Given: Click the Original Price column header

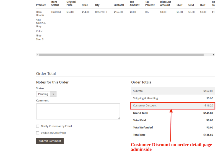Looking at the screenshot, I should pyautogui.click(x=71, y=3).
